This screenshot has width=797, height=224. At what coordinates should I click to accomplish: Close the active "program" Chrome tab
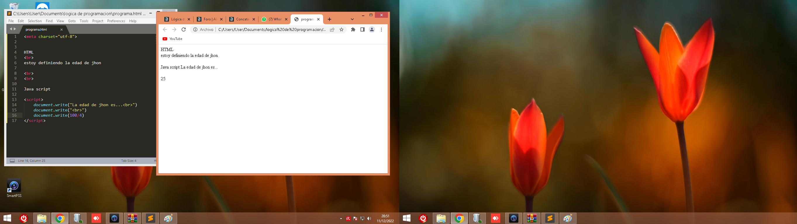[x=318, y=19]
